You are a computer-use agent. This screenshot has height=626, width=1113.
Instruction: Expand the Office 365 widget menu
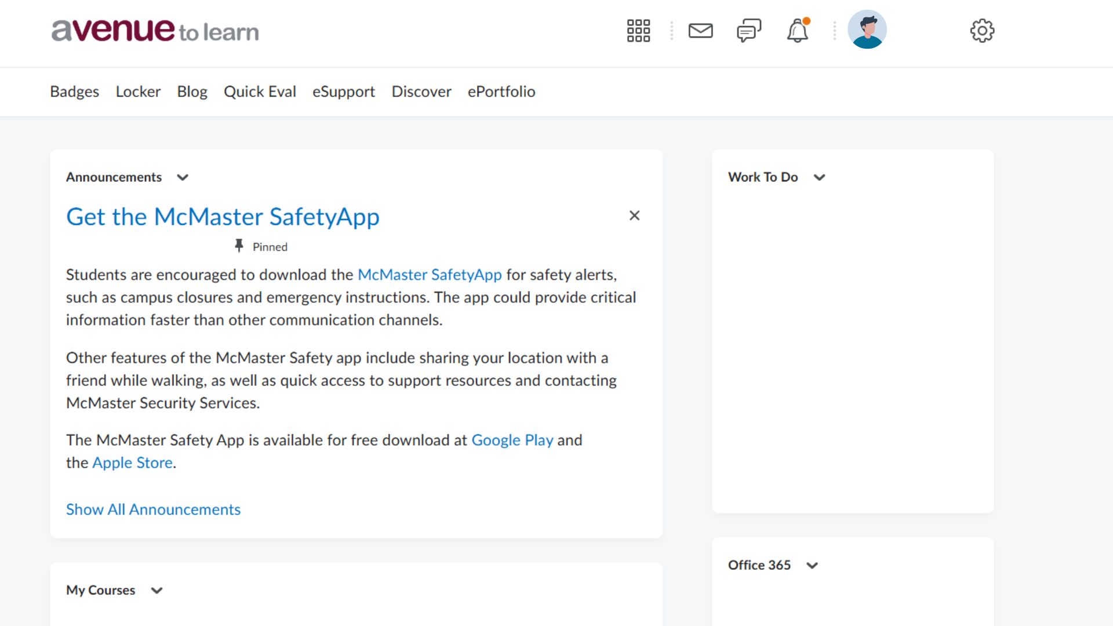812,565
